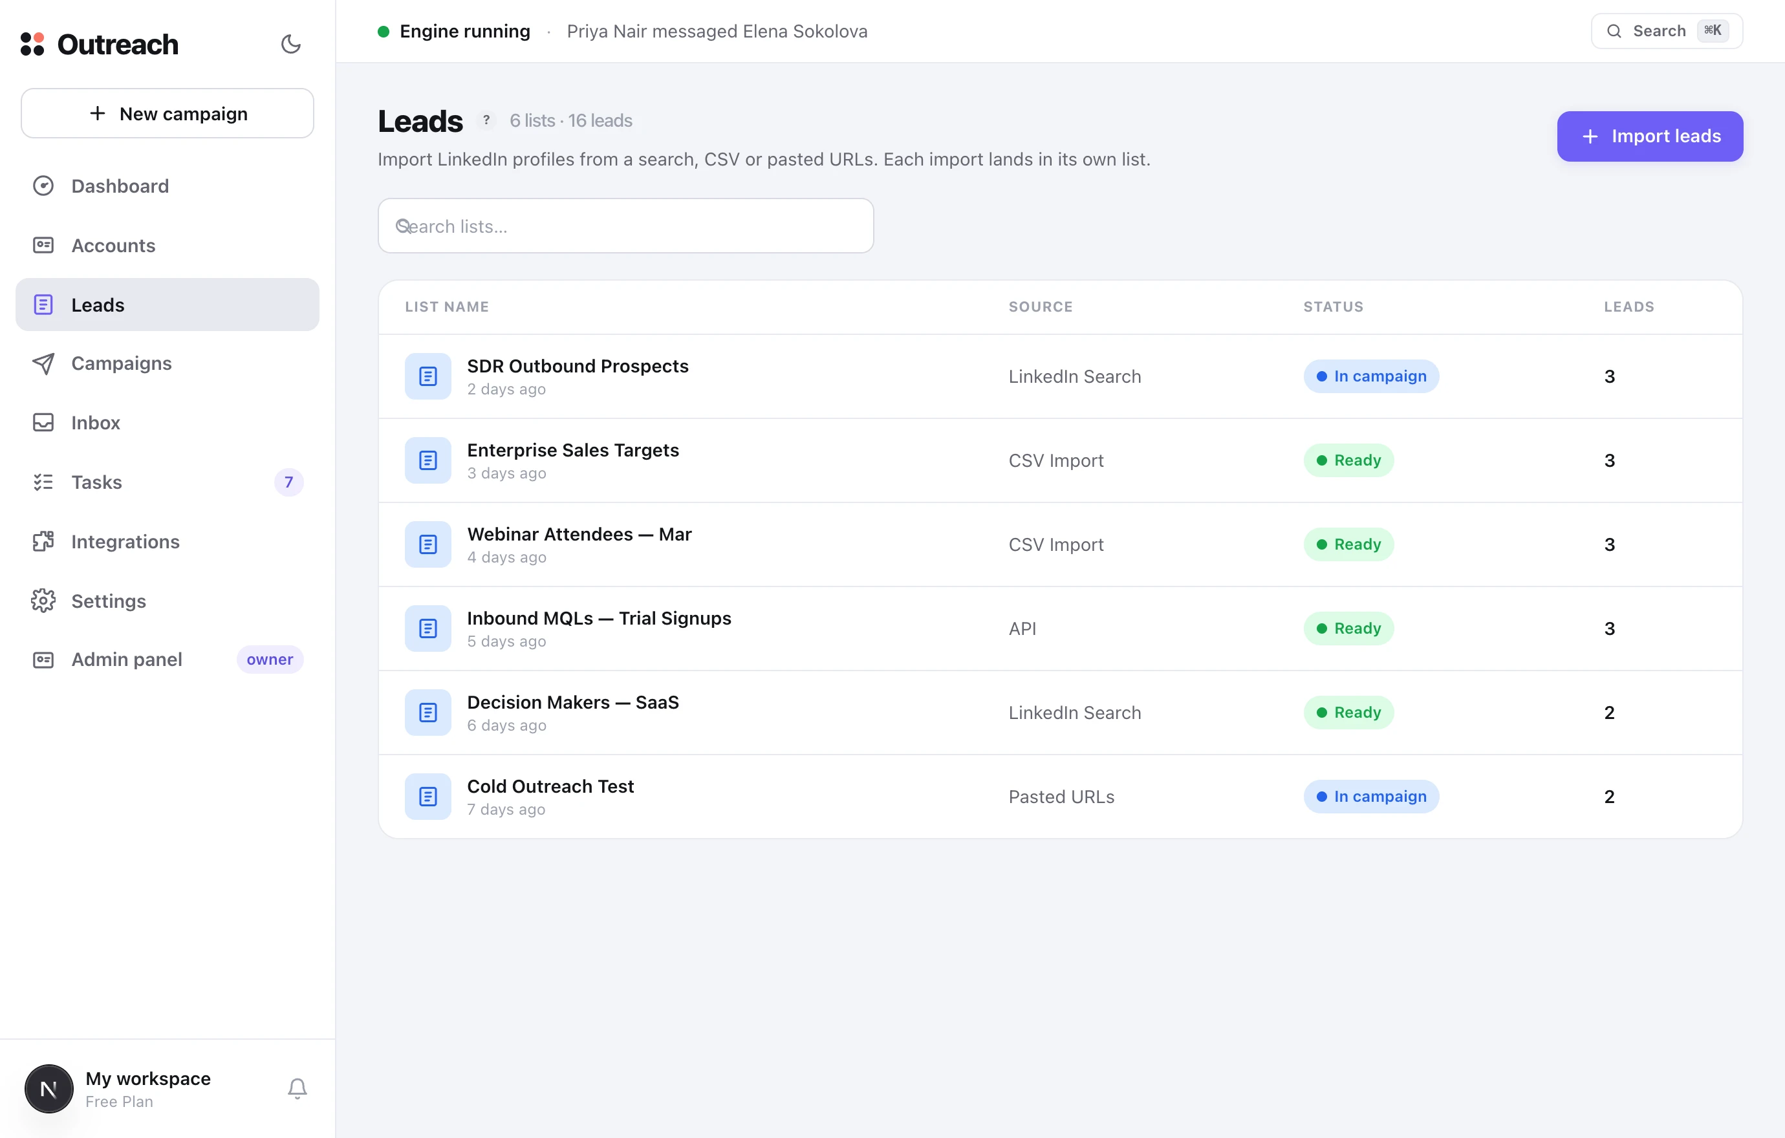
Task: Click the Import leads button
Action: click(1650, 136)
